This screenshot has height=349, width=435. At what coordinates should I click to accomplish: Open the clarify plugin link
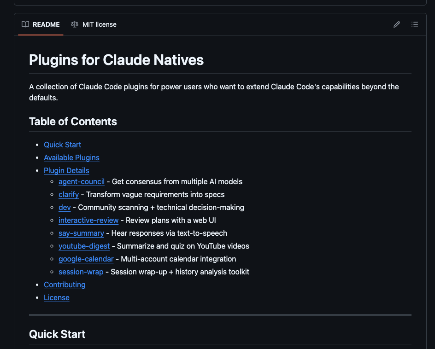coord(69,194)
